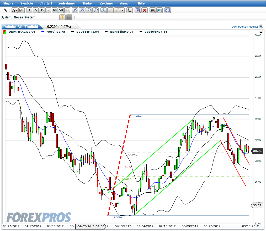Toggle the daily D timeframe
This screenshot has height=231, width=266.
point(67,10)
